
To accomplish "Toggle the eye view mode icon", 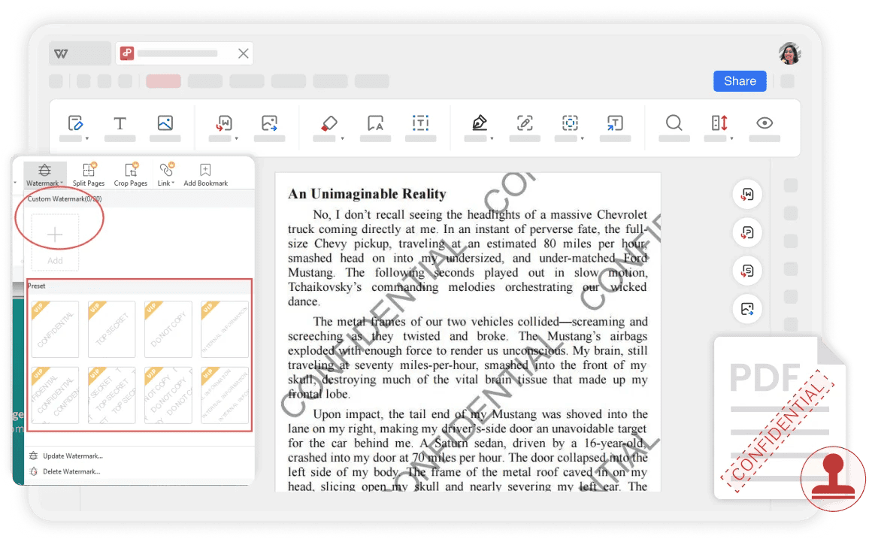I will 765,123.
